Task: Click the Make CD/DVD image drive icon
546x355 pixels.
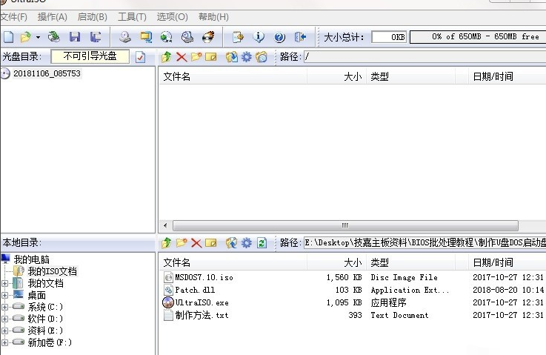Action: (125, 37)
